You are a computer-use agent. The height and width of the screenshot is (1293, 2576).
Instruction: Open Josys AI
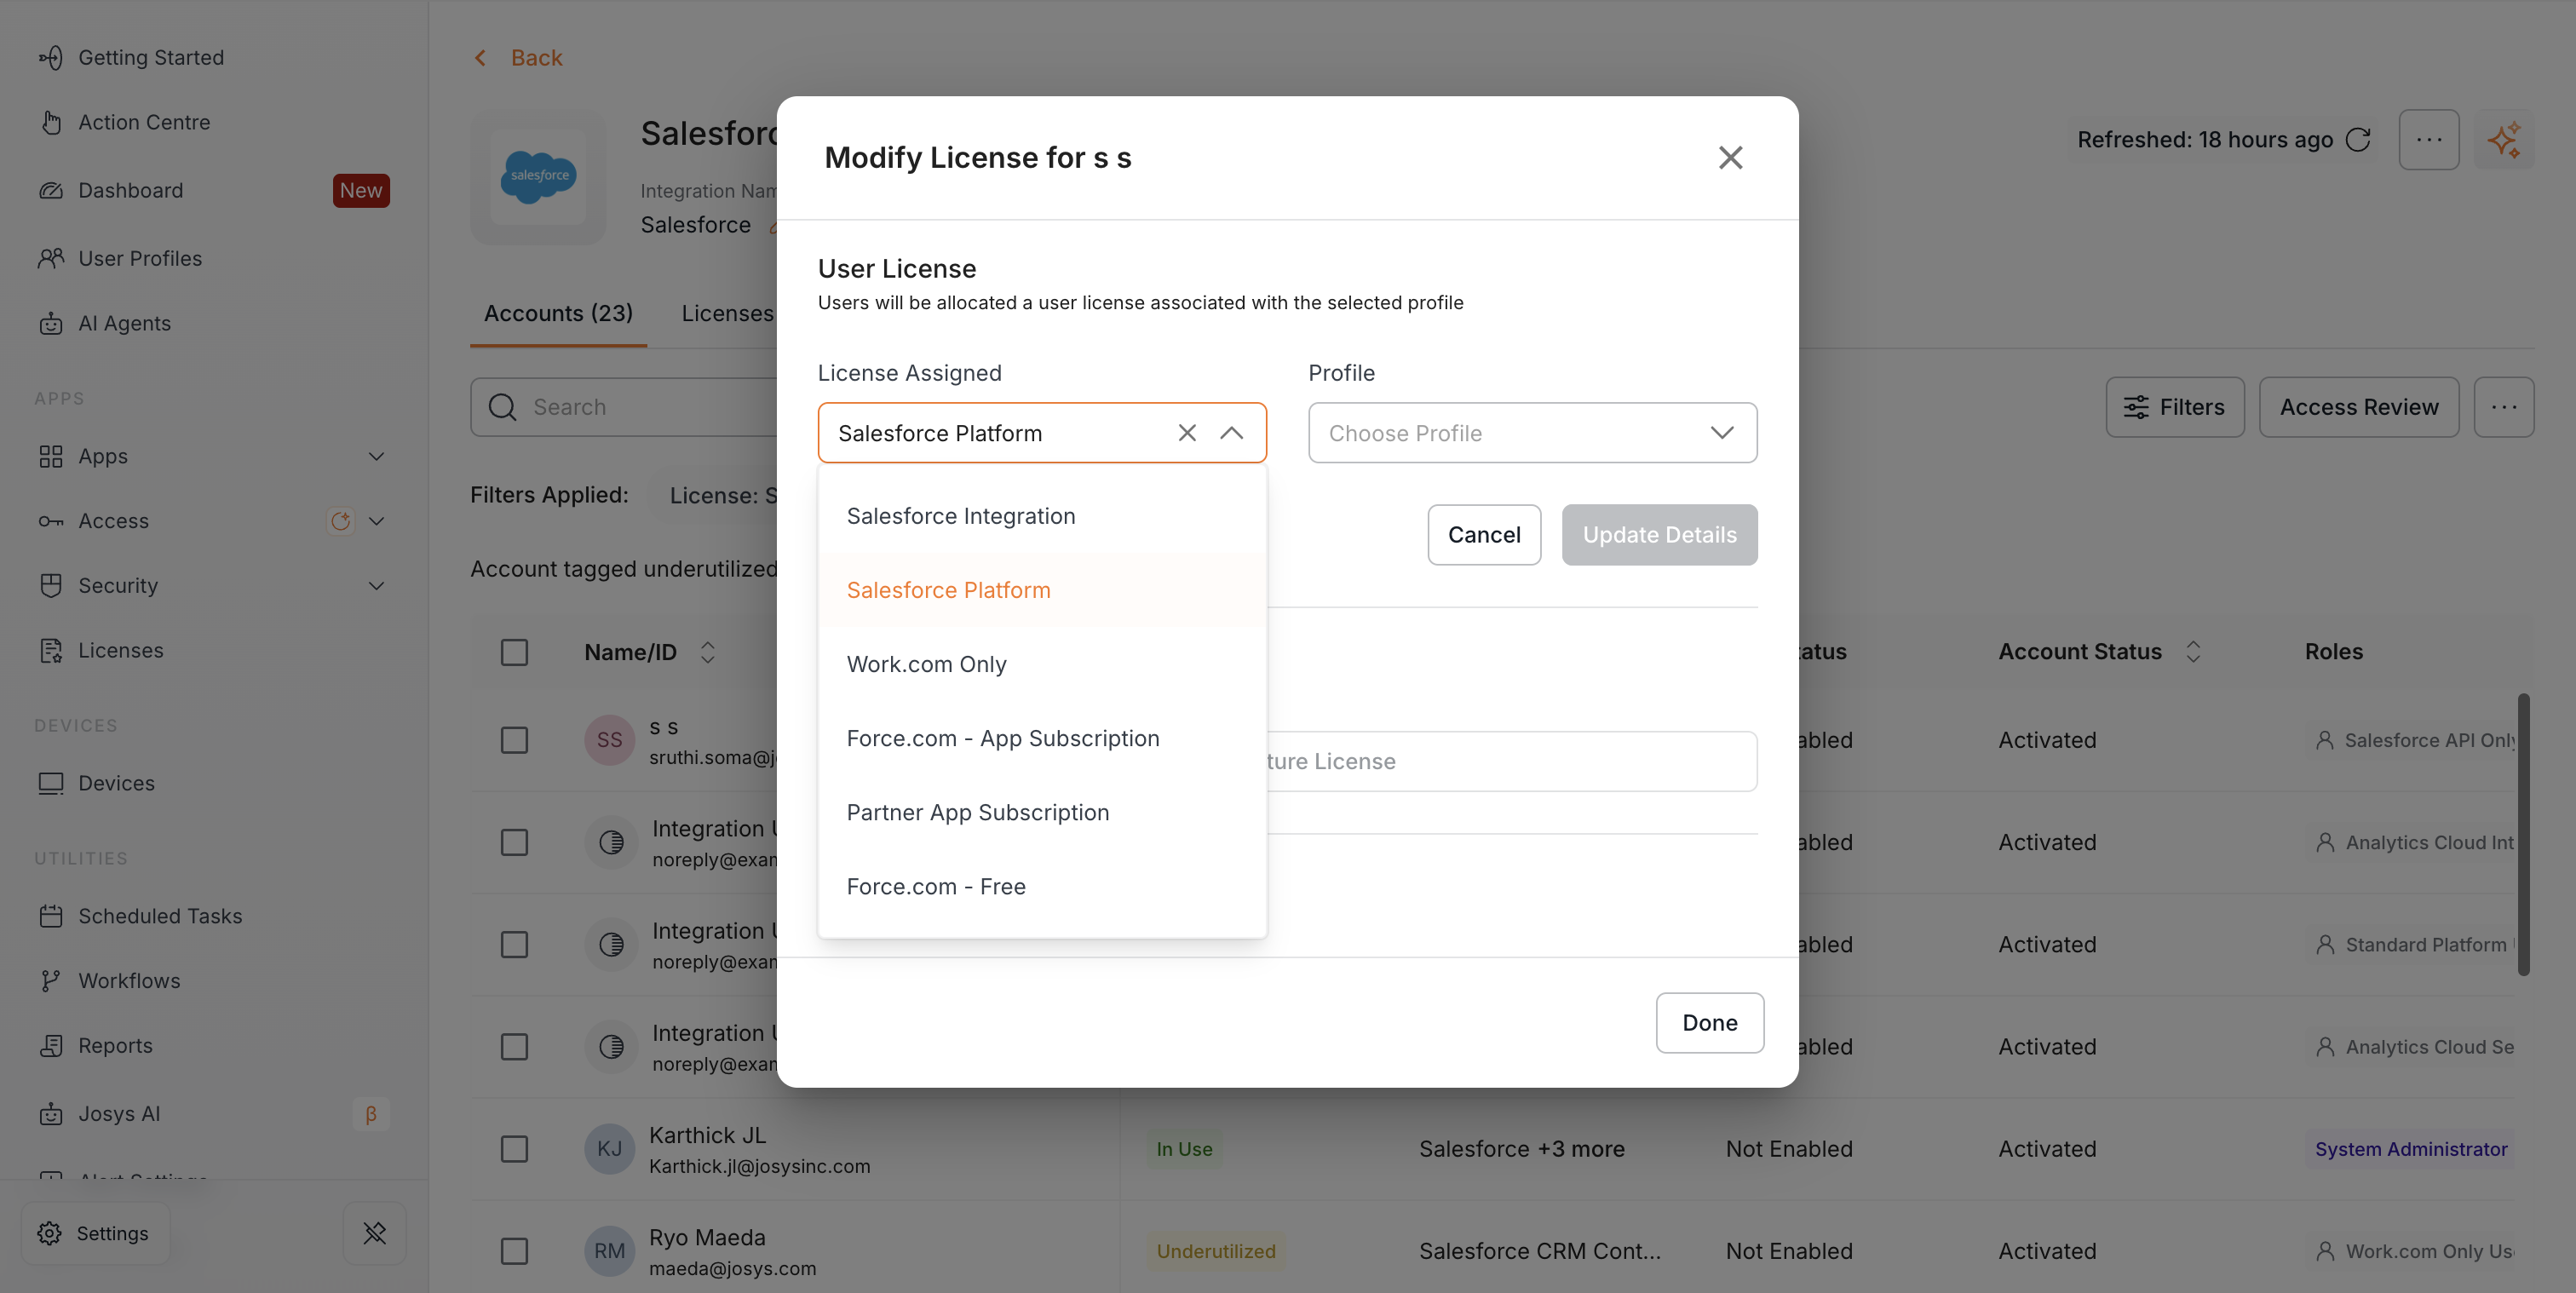pos(119,1114)
